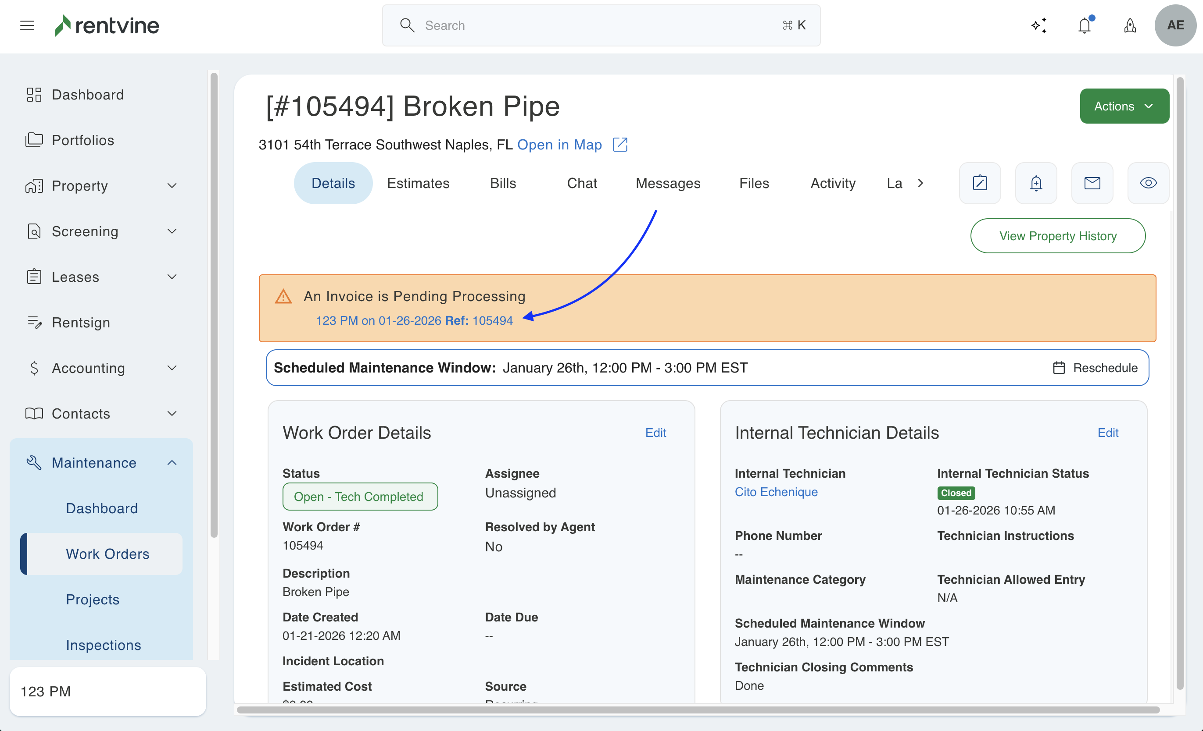Switch to the Activity tab
Screen dimensions: 1203x731
coord(832,183)
